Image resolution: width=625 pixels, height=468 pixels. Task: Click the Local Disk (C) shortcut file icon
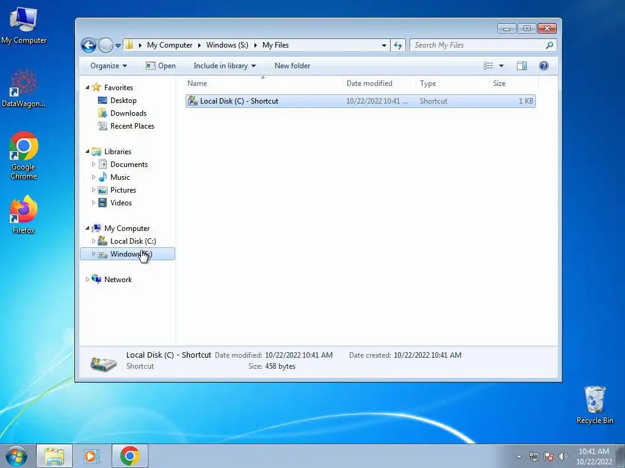[x=192, y=101]
